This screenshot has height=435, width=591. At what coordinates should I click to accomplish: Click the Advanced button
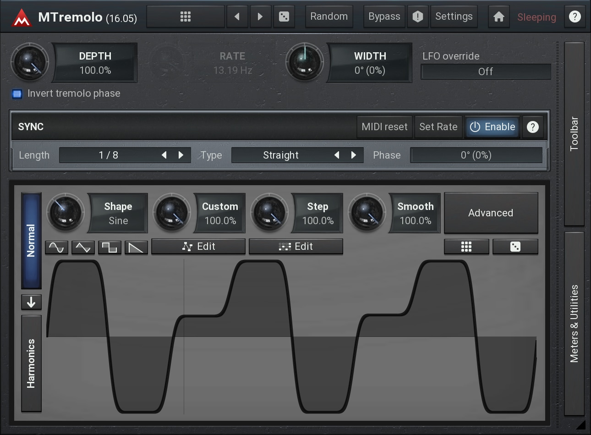tap(491, 213)
